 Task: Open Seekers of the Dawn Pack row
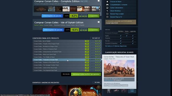(67, 62)
